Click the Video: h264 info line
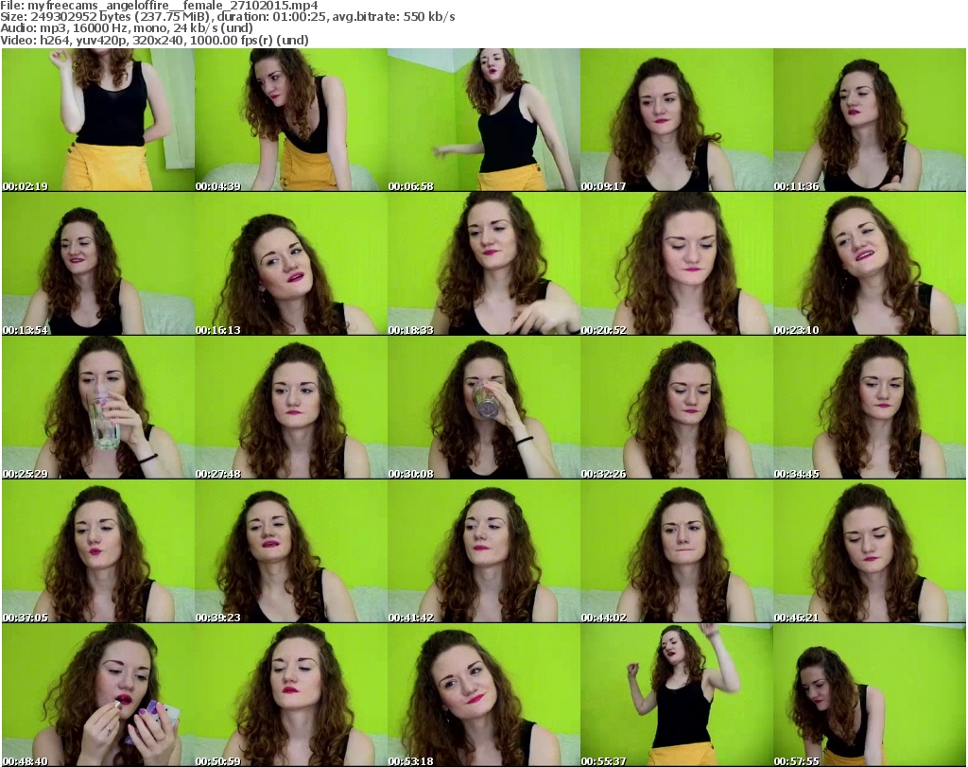Image resolution: width=968 pixels, height=767 pixels. point(154,40)
